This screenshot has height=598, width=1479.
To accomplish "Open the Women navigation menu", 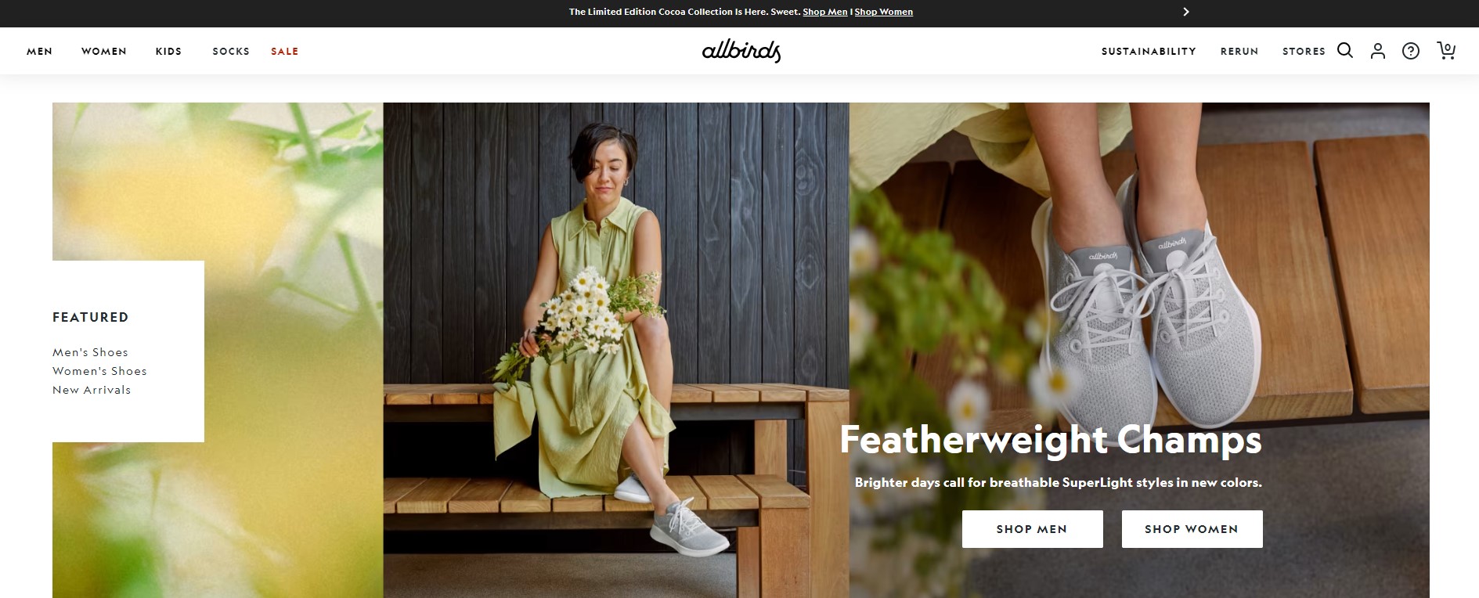I will point(104,52).
